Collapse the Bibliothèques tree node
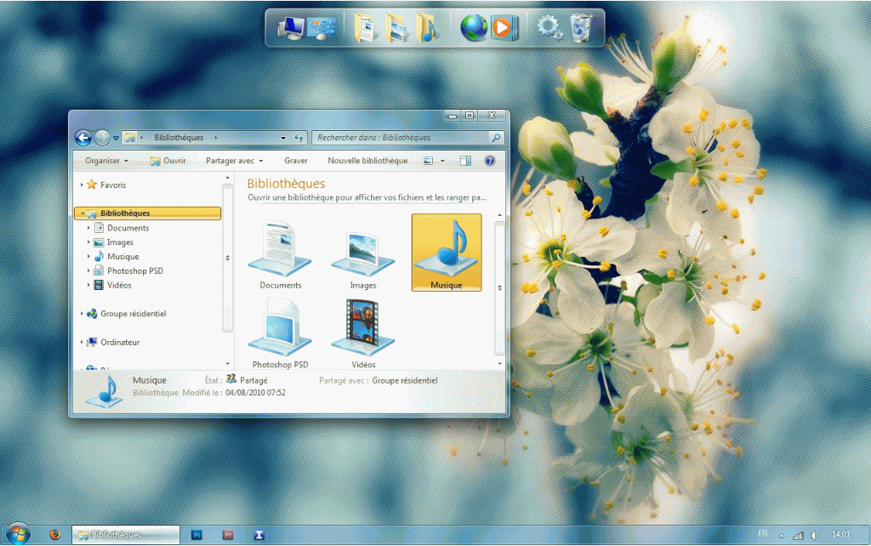The height and width of the screenshot is (546, 871). click(83, 213)
